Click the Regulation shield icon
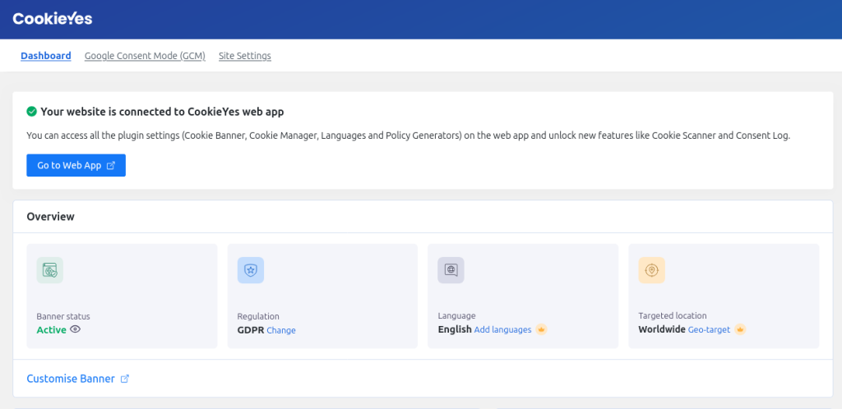Viewport: 842px width, 409px height. pyautogui.click(x=251, y=270)
